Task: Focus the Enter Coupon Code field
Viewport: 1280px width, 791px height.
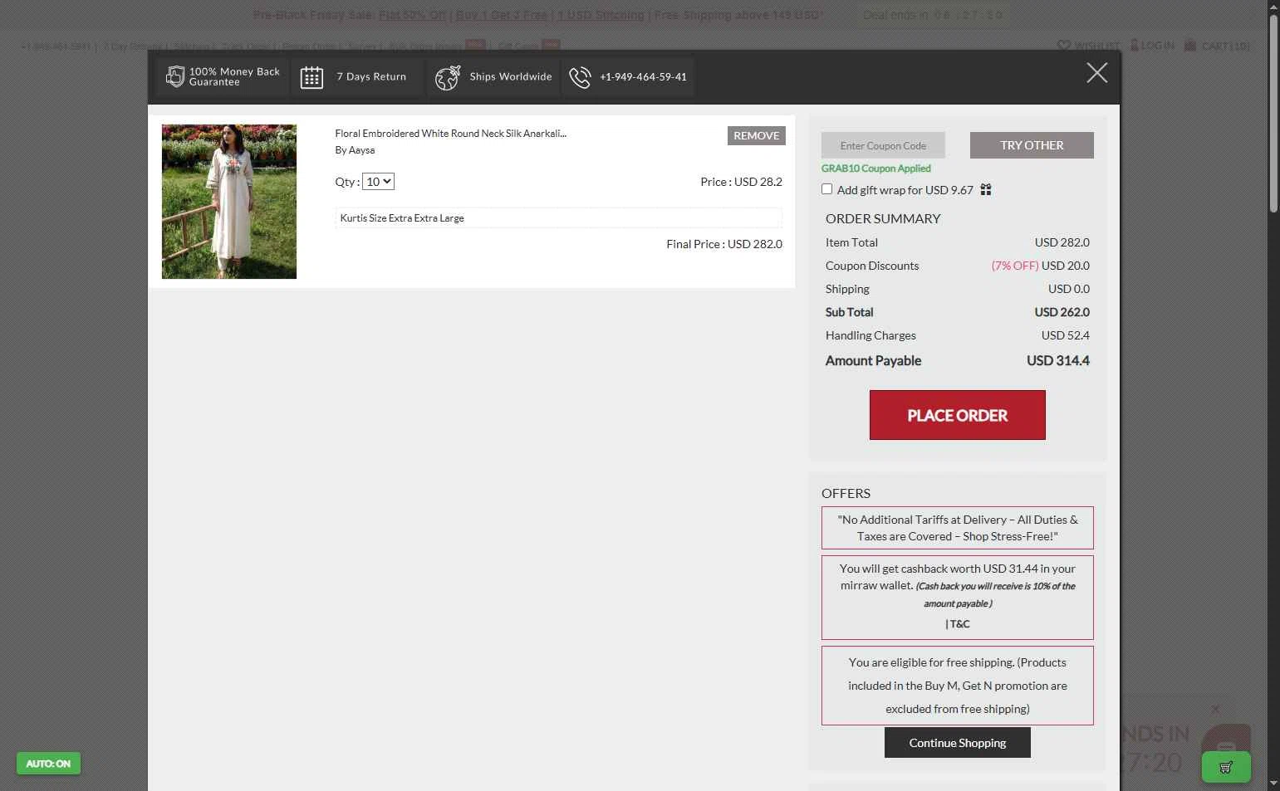Action: coord(883,145)
